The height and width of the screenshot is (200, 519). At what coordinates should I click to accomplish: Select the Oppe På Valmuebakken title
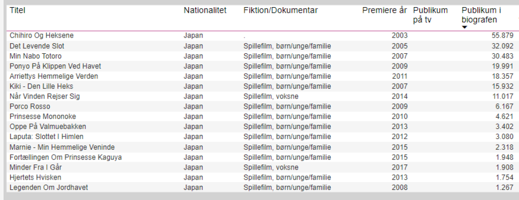[48, 127]
